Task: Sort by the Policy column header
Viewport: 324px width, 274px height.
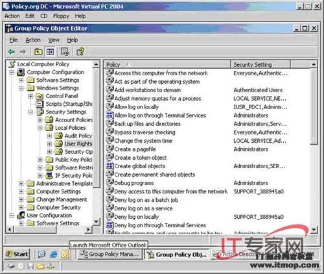Action: (167, 64)
